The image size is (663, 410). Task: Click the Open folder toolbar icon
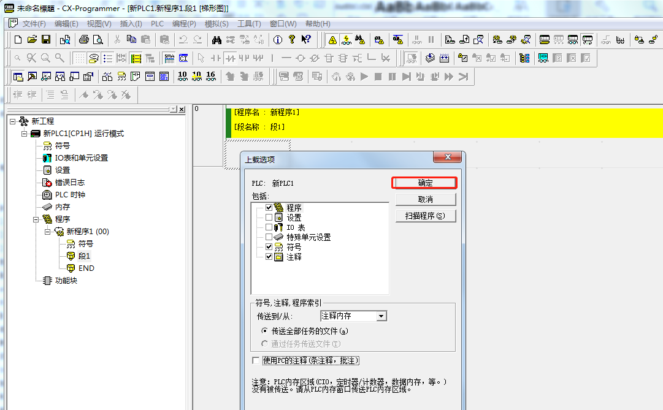click(32, 40)
